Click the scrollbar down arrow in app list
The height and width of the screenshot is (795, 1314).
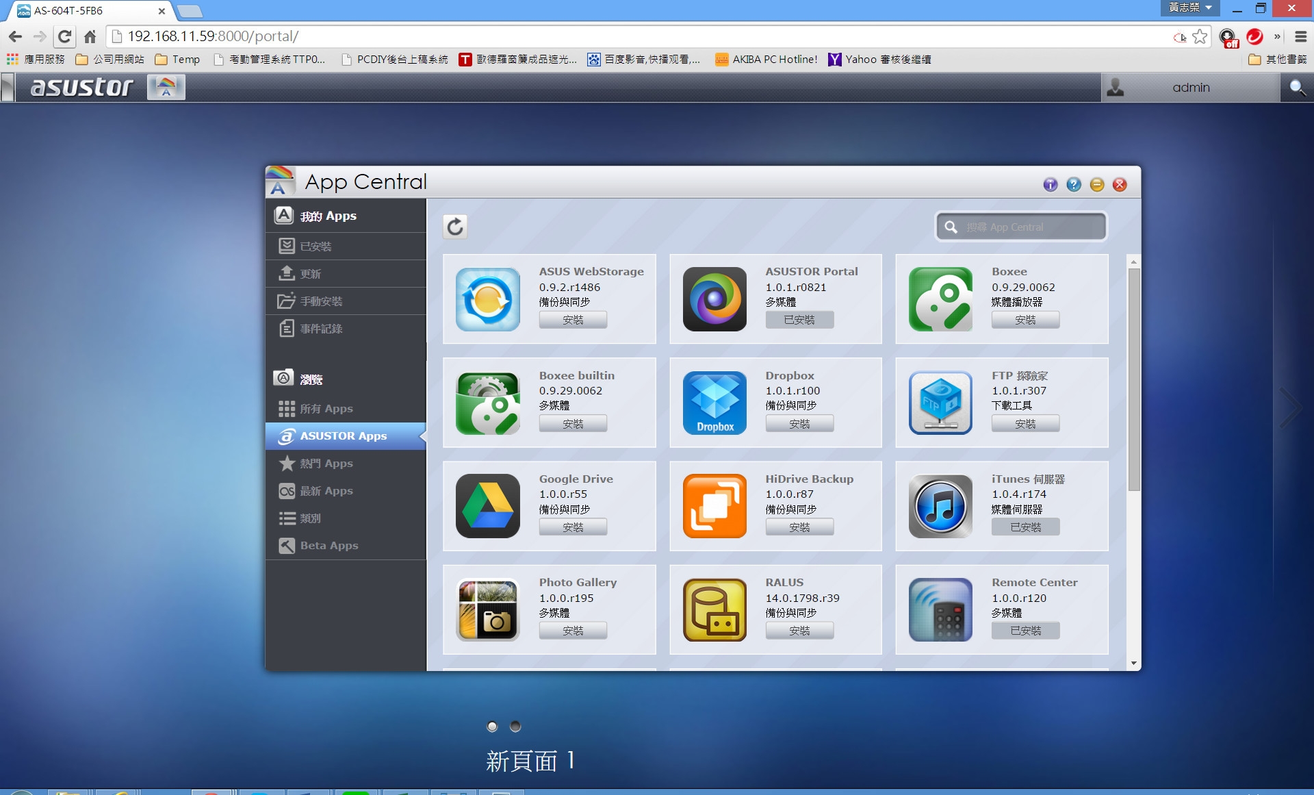1134,663
